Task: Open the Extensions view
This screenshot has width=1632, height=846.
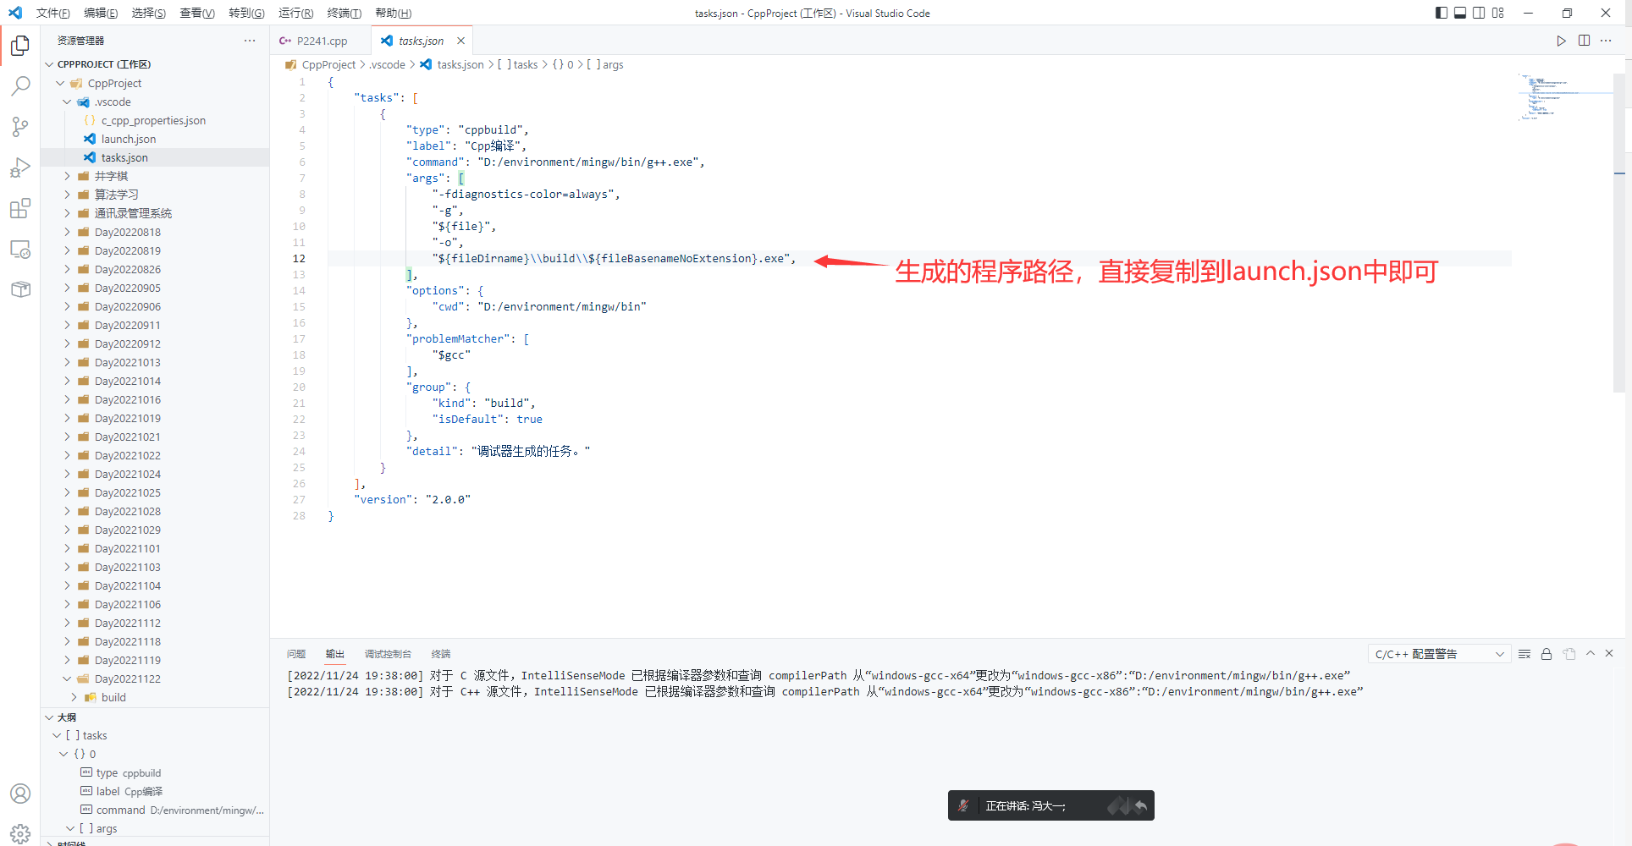Action: [20, 208]
